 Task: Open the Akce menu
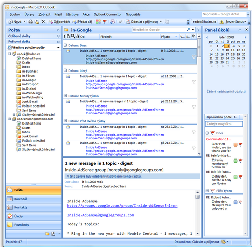[86, 14]
